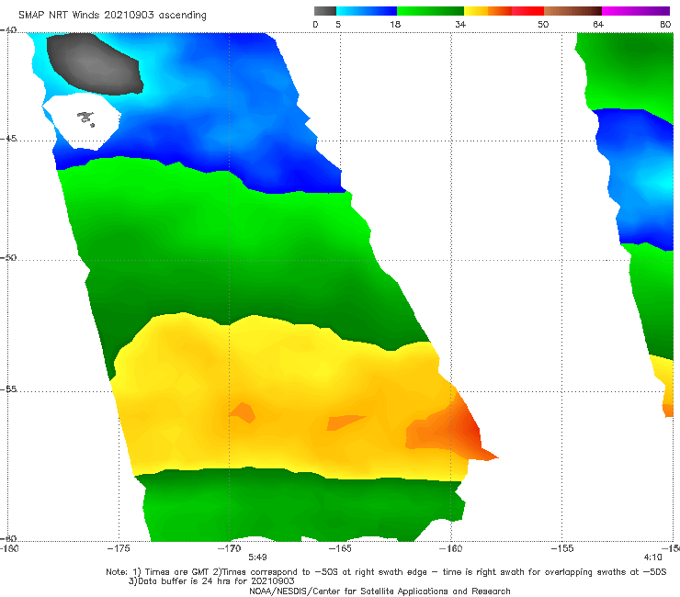Click the swath time label '5:49'
The width and height of the screenshot is (680, 597).
(257, 558)
